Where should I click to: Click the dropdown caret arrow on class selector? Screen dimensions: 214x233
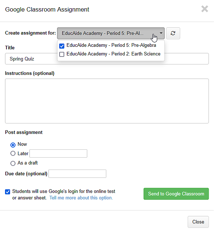(161, 33)
